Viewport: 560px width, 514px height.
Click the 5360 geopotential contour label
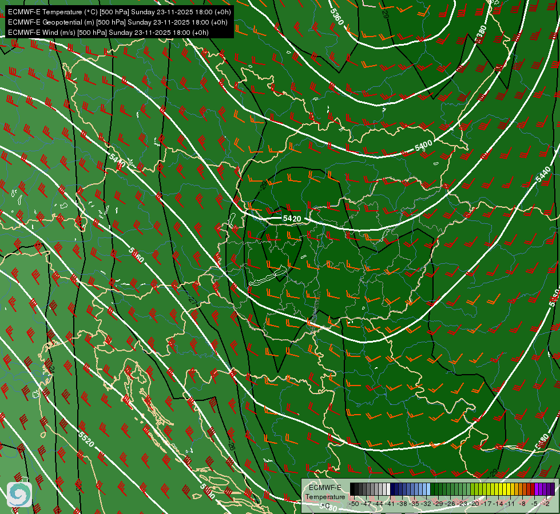(336, 17)
